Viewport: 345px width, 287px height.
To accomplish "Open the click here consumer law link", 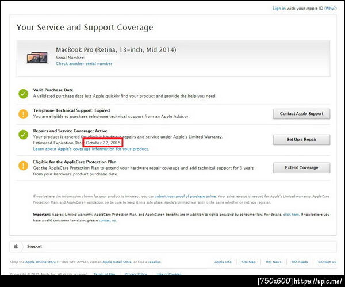I will (291, 215).
